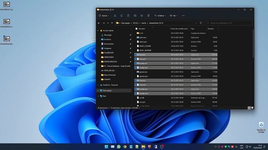
Task: Open Descargas in the navigation pane
Action: click(x=108, y=35)
